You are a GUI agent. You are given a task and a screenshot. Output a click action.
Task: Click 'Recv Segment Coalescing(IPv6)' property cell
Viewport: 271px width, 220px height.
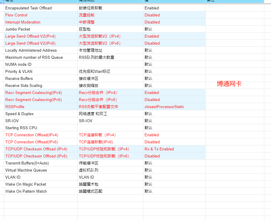41,100
